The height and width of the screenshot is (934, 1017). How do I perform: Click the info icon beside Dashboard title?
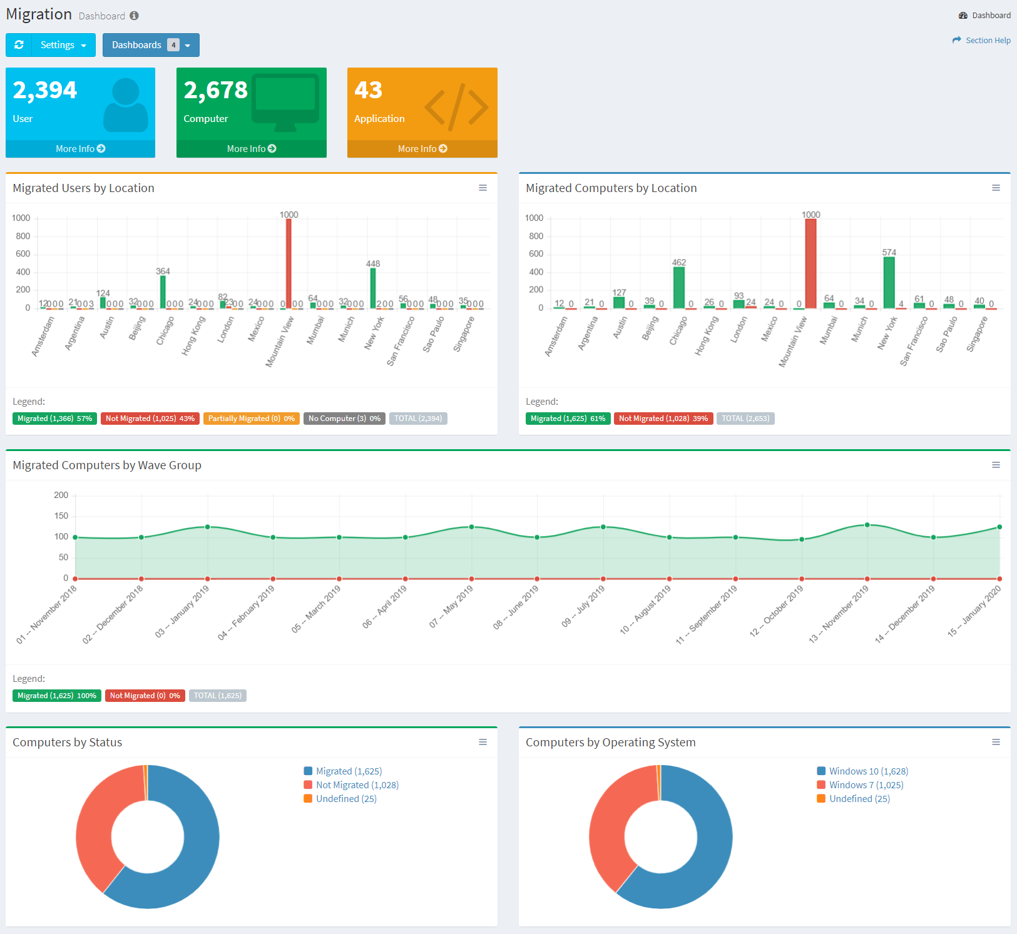coord(133,16)
